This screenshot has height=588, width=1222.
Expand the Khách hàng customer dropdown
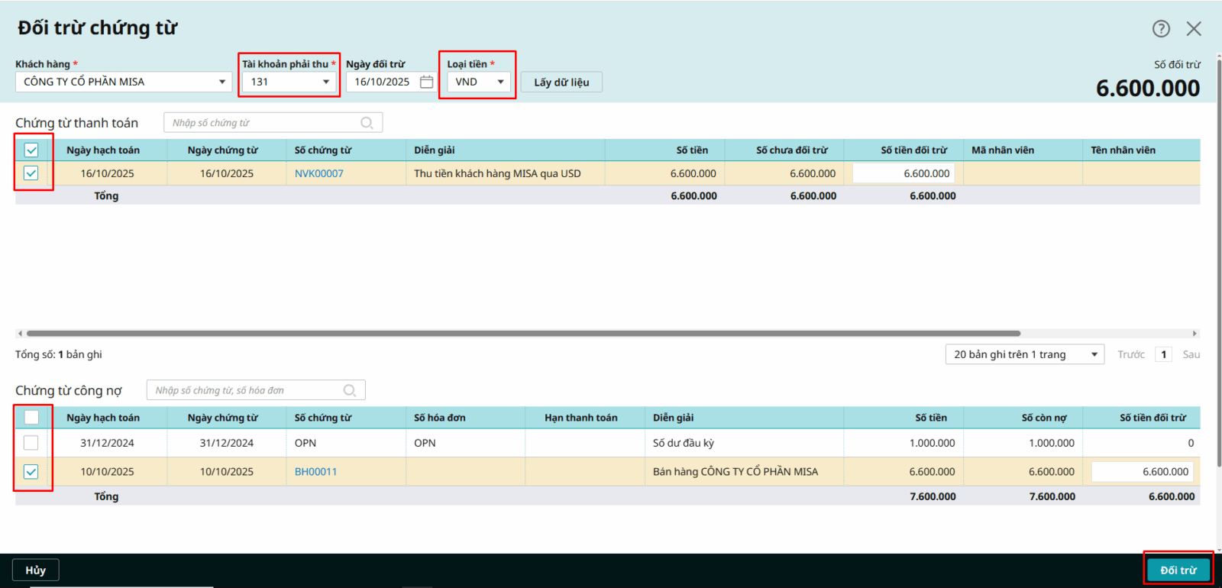point(222,82)
